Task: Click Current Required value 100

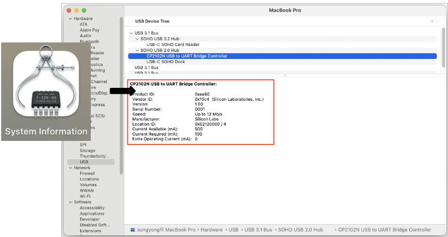Action: [x=198, y=134]
